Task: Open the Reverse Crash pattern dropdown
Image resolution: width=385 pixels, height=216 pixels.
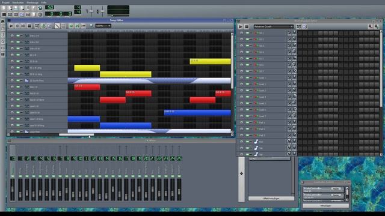Action: point(274,26)
